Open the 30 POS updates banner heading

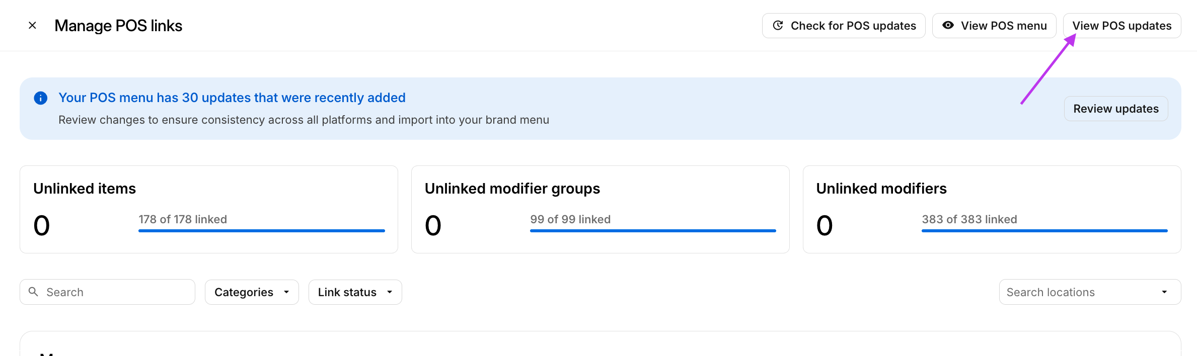point(232,98)
